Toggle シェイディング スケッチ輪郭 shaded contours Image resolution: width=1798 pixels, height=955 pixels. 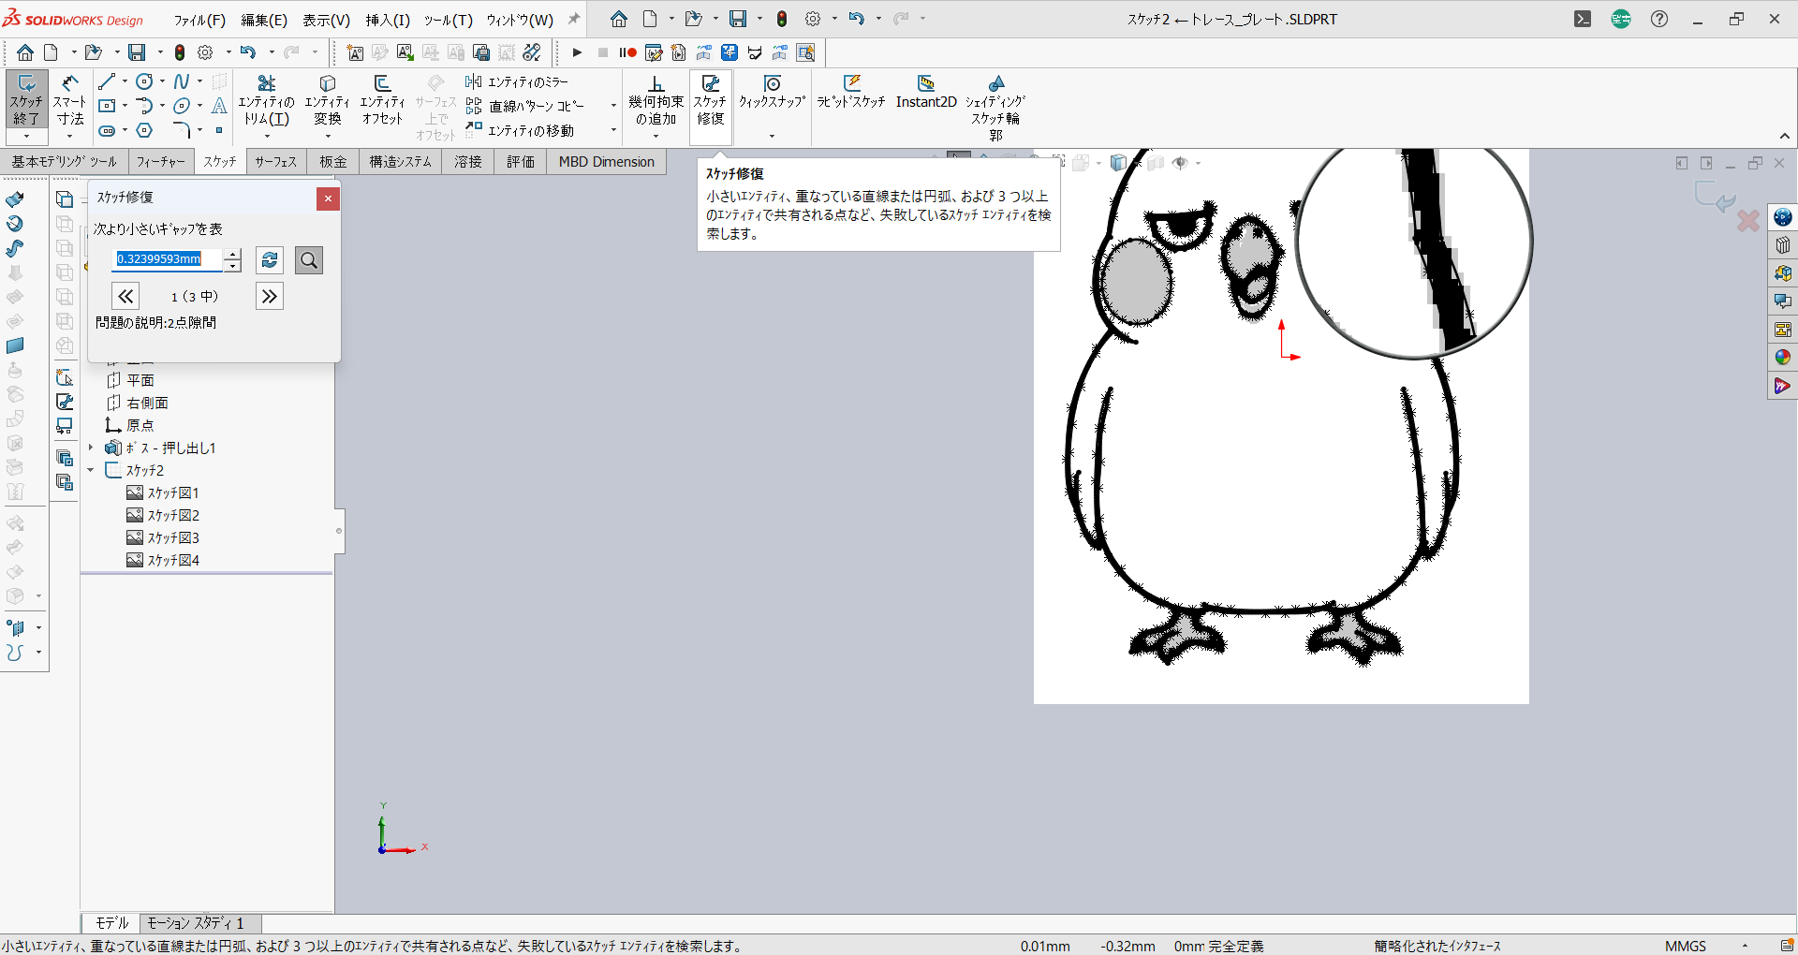tap(995, 108)
